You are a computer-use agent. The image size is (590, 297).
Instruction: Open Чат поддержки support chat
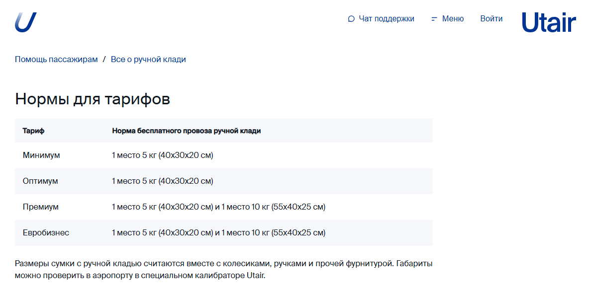pos(387,19)
